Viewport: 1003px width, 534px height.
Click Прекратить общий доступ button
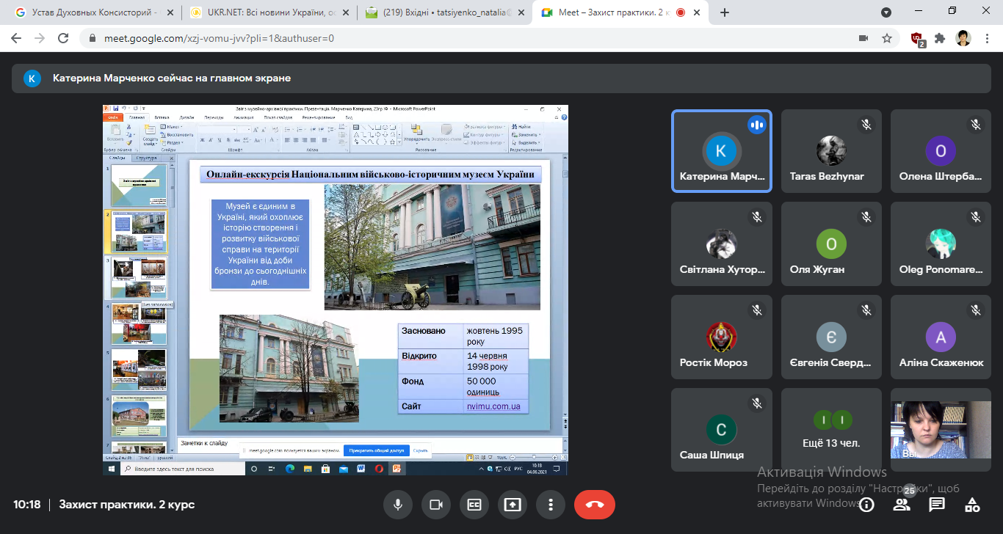tap(376, 450)
